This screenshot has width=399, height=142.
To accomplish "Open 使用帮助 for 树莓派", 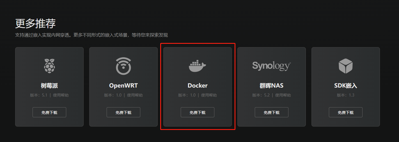I will (x=61, y=95).
